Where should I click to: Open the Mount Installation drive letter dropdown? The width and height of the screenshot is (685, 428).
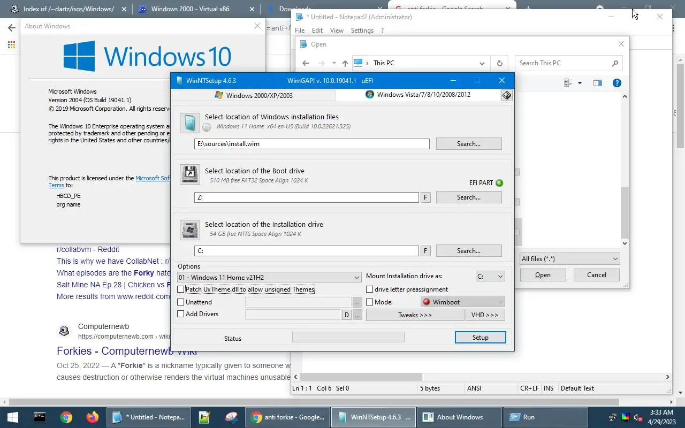pyautogui.click(x=490, y=277)
